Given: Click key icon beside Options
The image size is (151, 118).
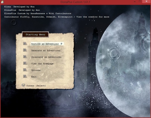Looking at the screenshot, I should pos(25,70).
